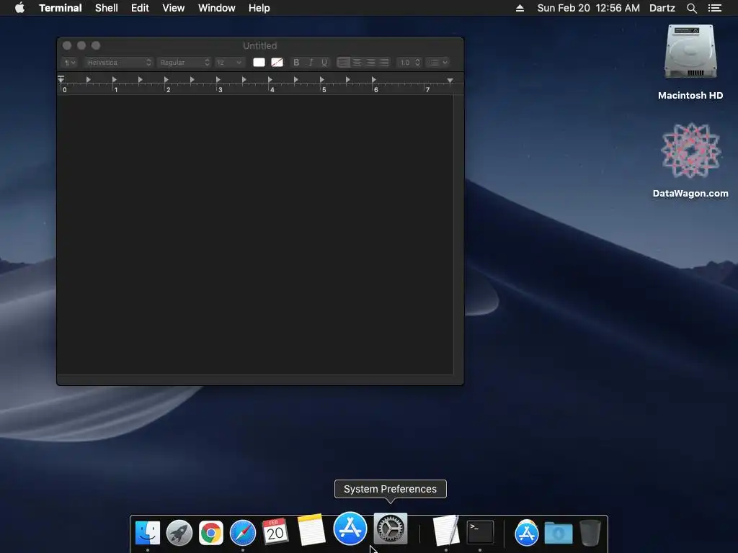Click the Untitled window title bar

tap(259, 45)
